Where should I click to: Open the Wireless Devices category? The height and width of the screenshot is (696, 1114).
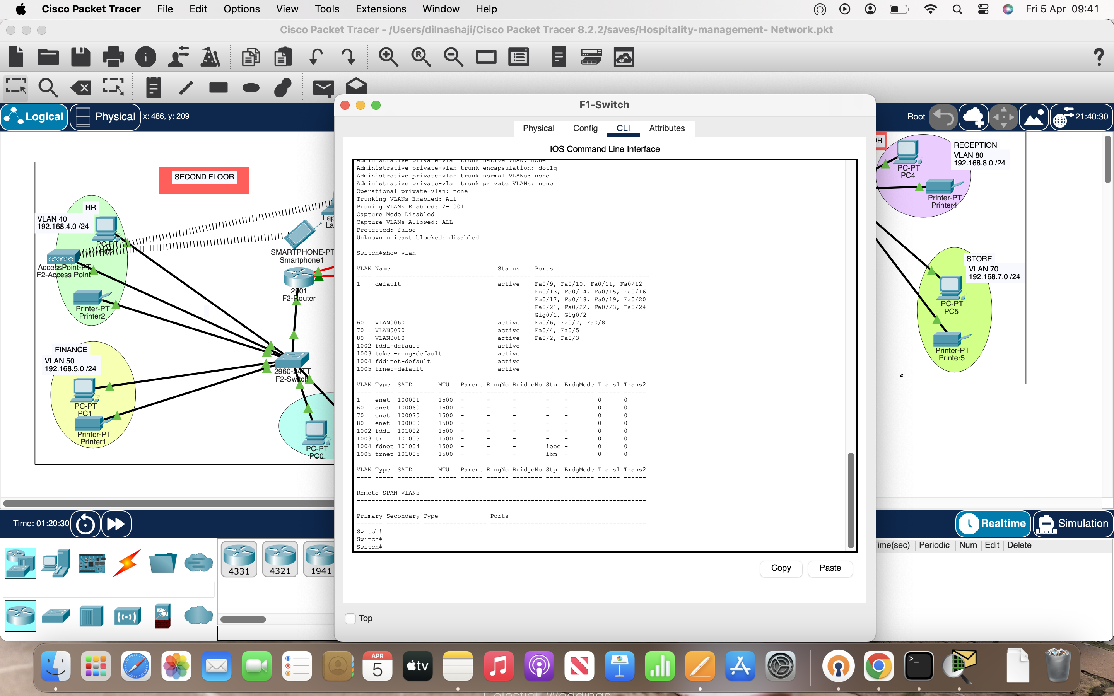(128, 616)
